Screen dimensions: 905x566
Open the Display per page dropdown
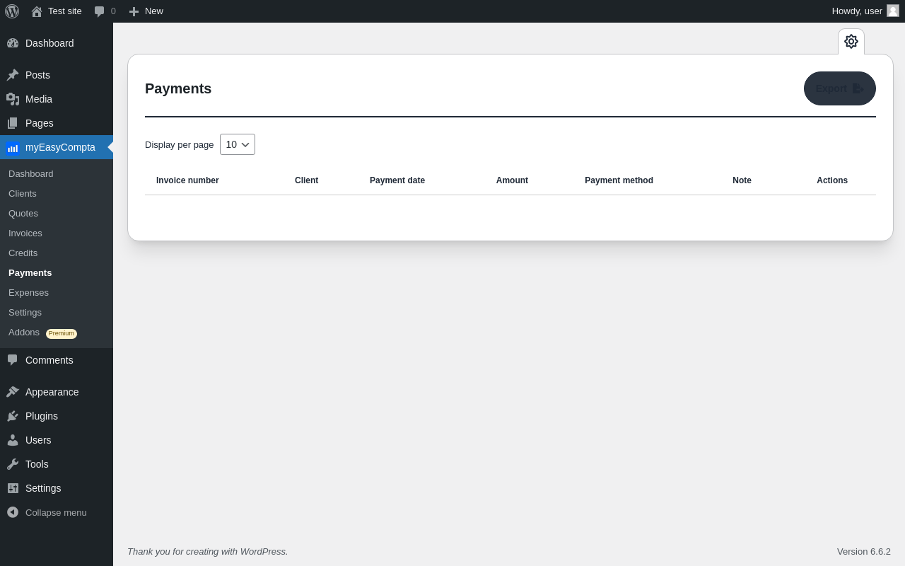pyautogui.click(x=238, y=144)
